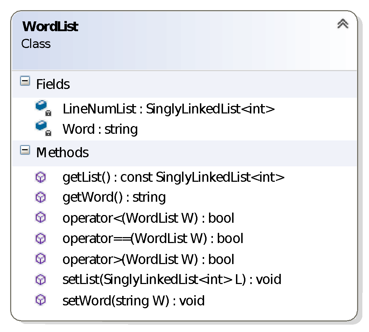Select the getWord() : string method

click(x=114, y=198)
